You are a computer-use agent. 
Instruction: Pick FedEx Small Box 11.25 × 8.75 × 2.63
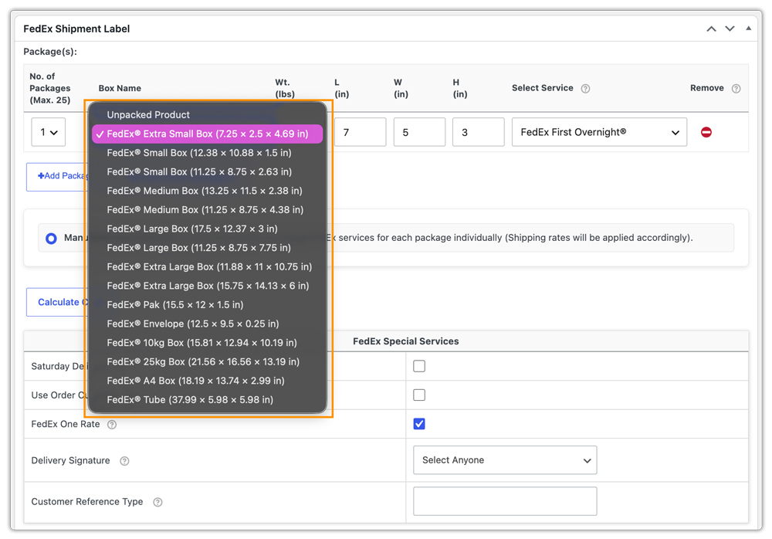click(x=207, y=172)
